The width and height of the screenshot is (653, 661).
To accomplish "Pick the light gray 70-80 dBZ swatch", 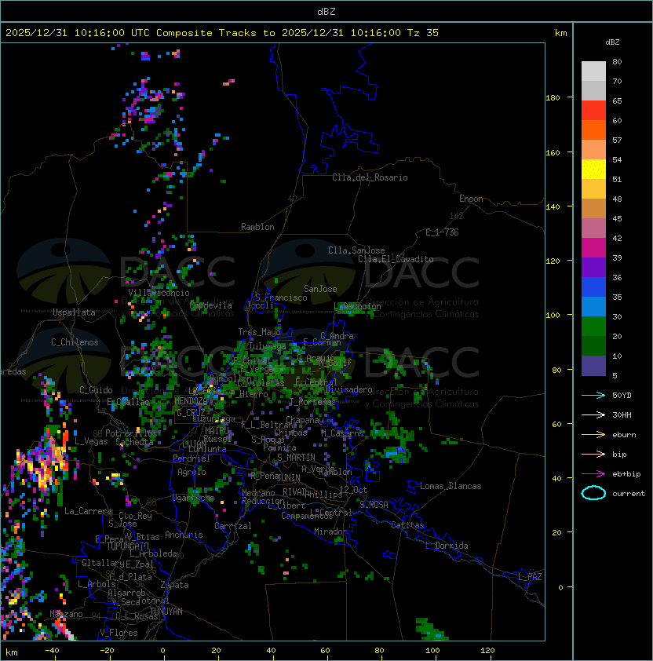I will [x=593, y=71].
